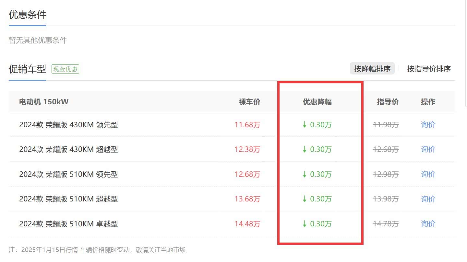Click the 14.78万 strikethrough guide price

pos(386,224)
